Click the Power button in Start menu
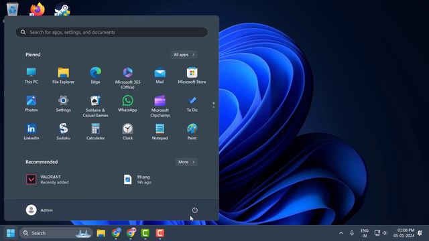The image size is (429, 241). (194, 210)
